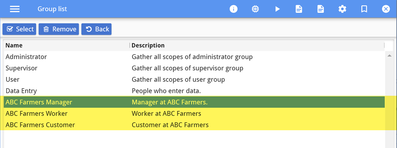
Task: Go back with the Back button
Action: tap(96, 29)
